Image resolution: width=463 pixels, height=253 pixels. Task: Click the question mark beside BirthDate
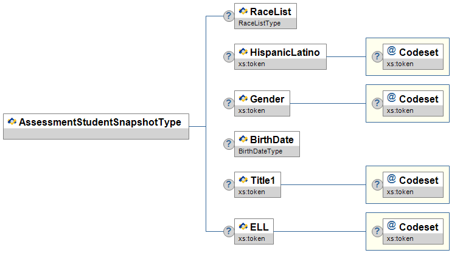pos(229,144)
